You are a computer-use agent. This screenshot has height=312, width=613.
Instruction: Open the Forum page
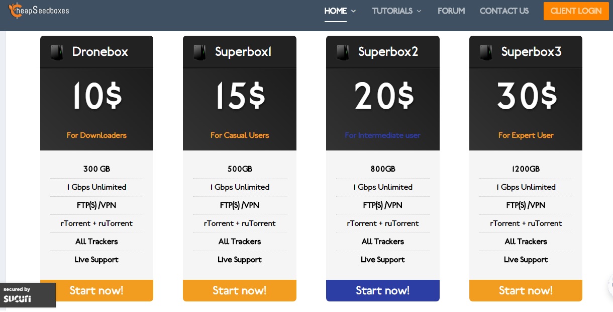click(451, 11)
